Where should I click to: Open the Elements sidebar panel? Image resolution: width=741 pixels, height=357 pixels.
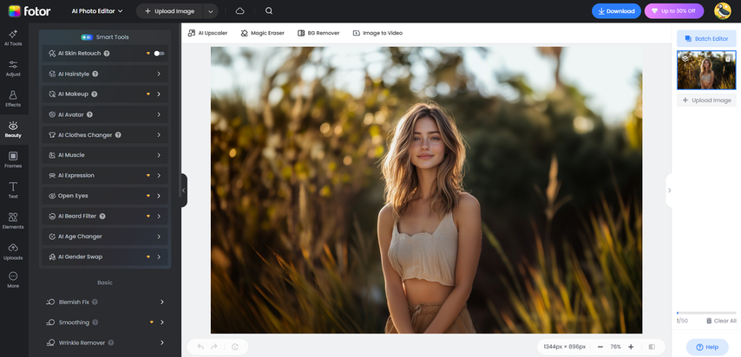coord(13,220)
